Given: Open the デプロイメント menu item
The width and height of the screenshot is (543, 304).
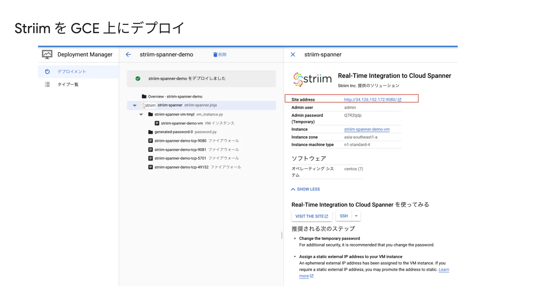Looking at the screenshot, I should pos(78,71).
